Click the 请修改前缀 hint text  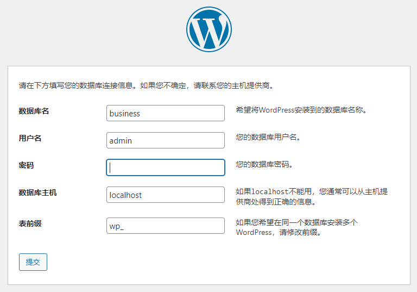tap(297, 227)
